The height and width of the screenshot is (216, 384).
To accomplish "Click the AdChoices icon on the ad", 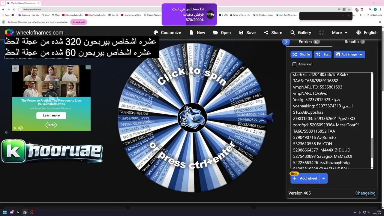I will (x=88, y=68).
